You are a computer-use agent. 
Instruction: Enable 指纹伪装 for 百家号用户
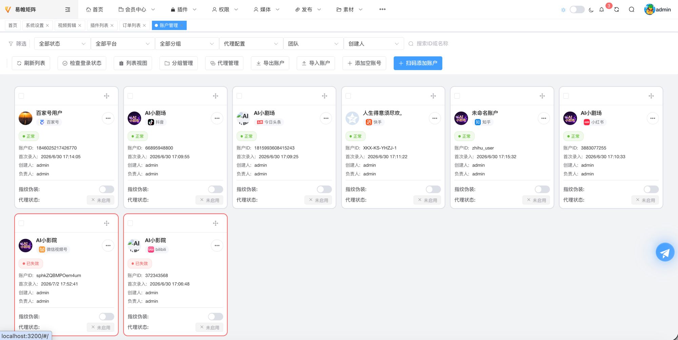(106, 189)
